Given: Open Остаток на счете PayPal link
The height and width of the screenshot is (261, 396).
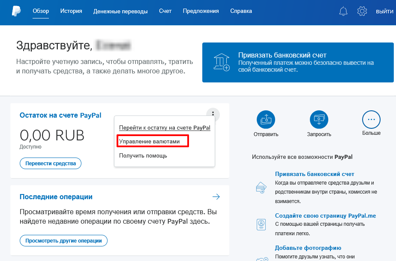Looking at the screenshot, I should [x=60, y=115].
